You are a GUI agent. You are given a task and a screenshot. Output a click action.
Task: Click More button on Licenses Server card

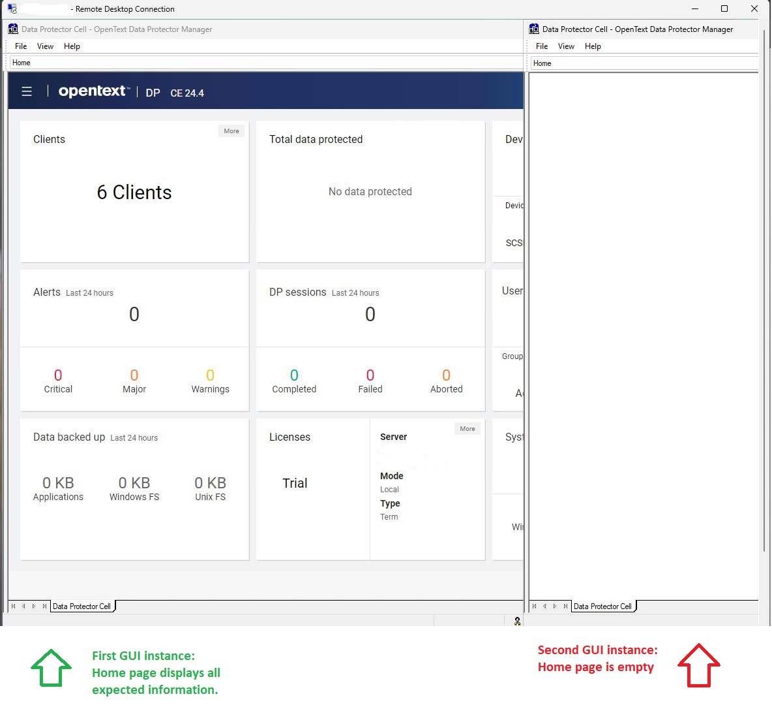coord(468,429)
